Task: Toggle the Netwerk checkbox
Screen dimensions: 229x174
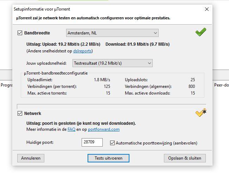Action: [20, 114]
